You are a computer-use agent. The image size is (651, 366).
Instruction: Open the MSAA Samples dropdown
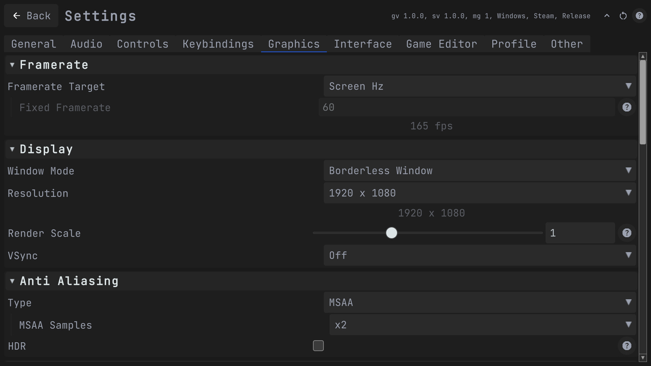pyautogui.click(x=483, y=325)
